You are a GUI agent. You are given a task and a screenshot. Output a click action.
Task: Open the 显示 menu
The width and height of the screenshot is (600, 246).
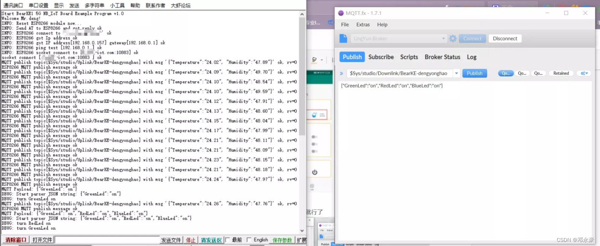[x=59, y=5]
